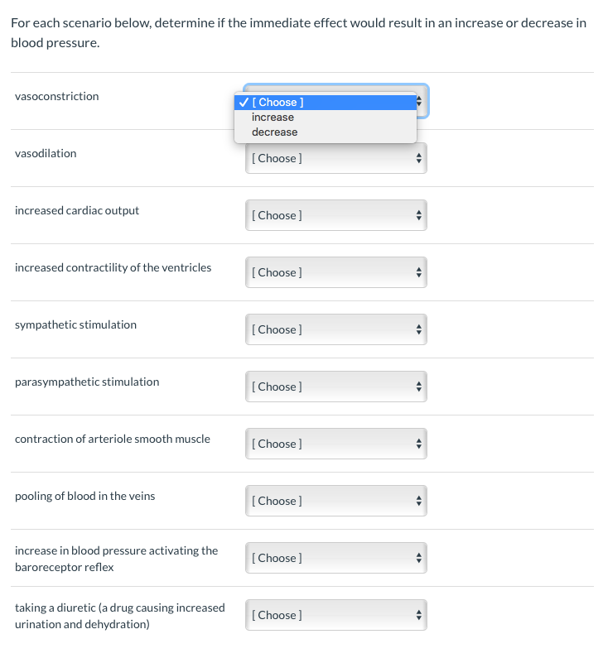Click the arrows icon on the vein pooling select

coord(419,501)
